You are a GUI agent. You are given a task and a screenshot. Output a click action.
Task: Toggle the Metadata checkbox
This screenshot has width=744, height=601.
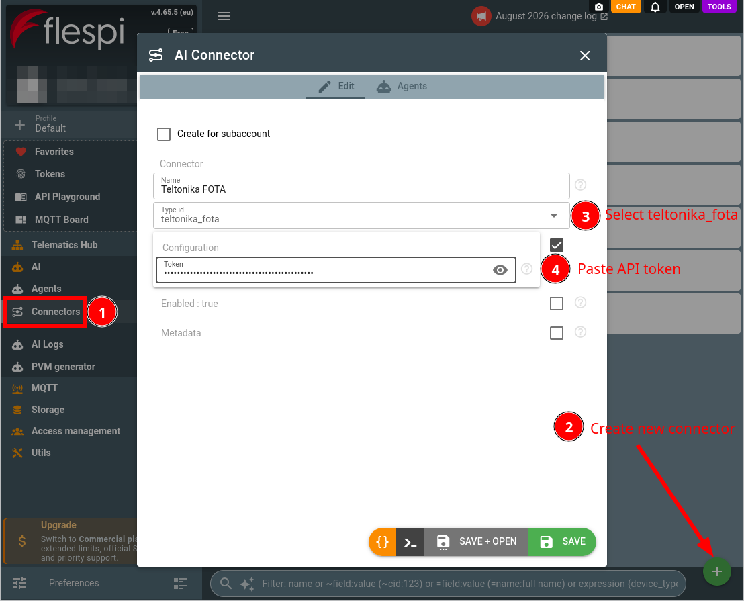(x=556, y=333)
